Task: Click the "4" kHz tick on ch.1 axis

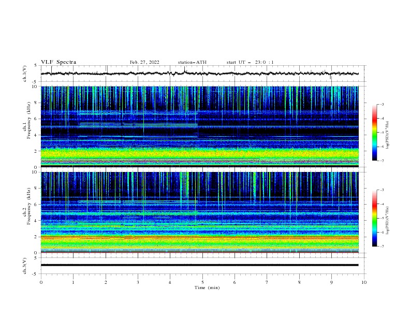Action: click(x=36, y=135)
